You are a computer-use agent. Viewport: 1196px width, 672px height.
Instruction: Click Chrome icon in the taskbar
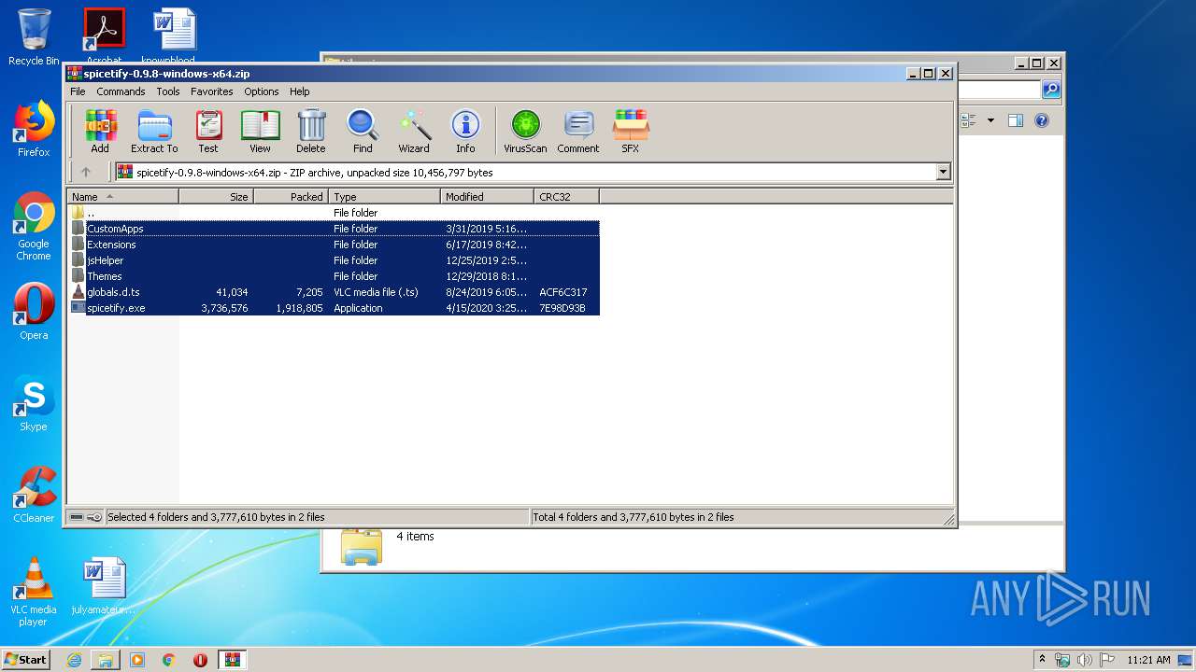coord(168,660)
